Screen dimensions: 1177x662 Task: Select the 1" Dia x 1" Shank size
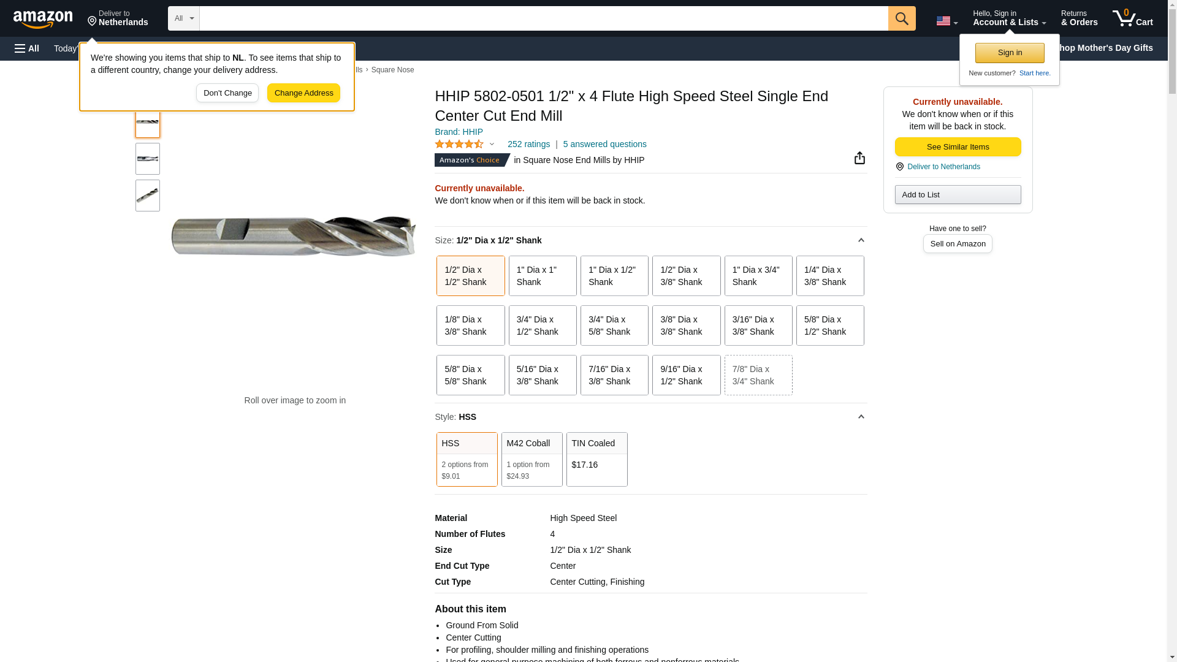542,276
